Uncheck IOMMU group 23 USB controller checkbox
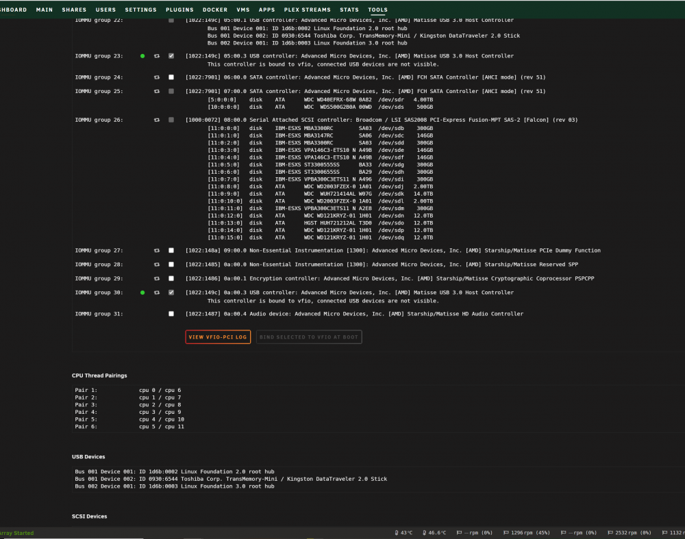 click(x=171, y=56)
